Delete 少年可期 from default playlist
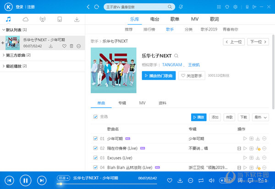Image resolution: width=275 pixels, height=189 pixels. click(71, 46)
